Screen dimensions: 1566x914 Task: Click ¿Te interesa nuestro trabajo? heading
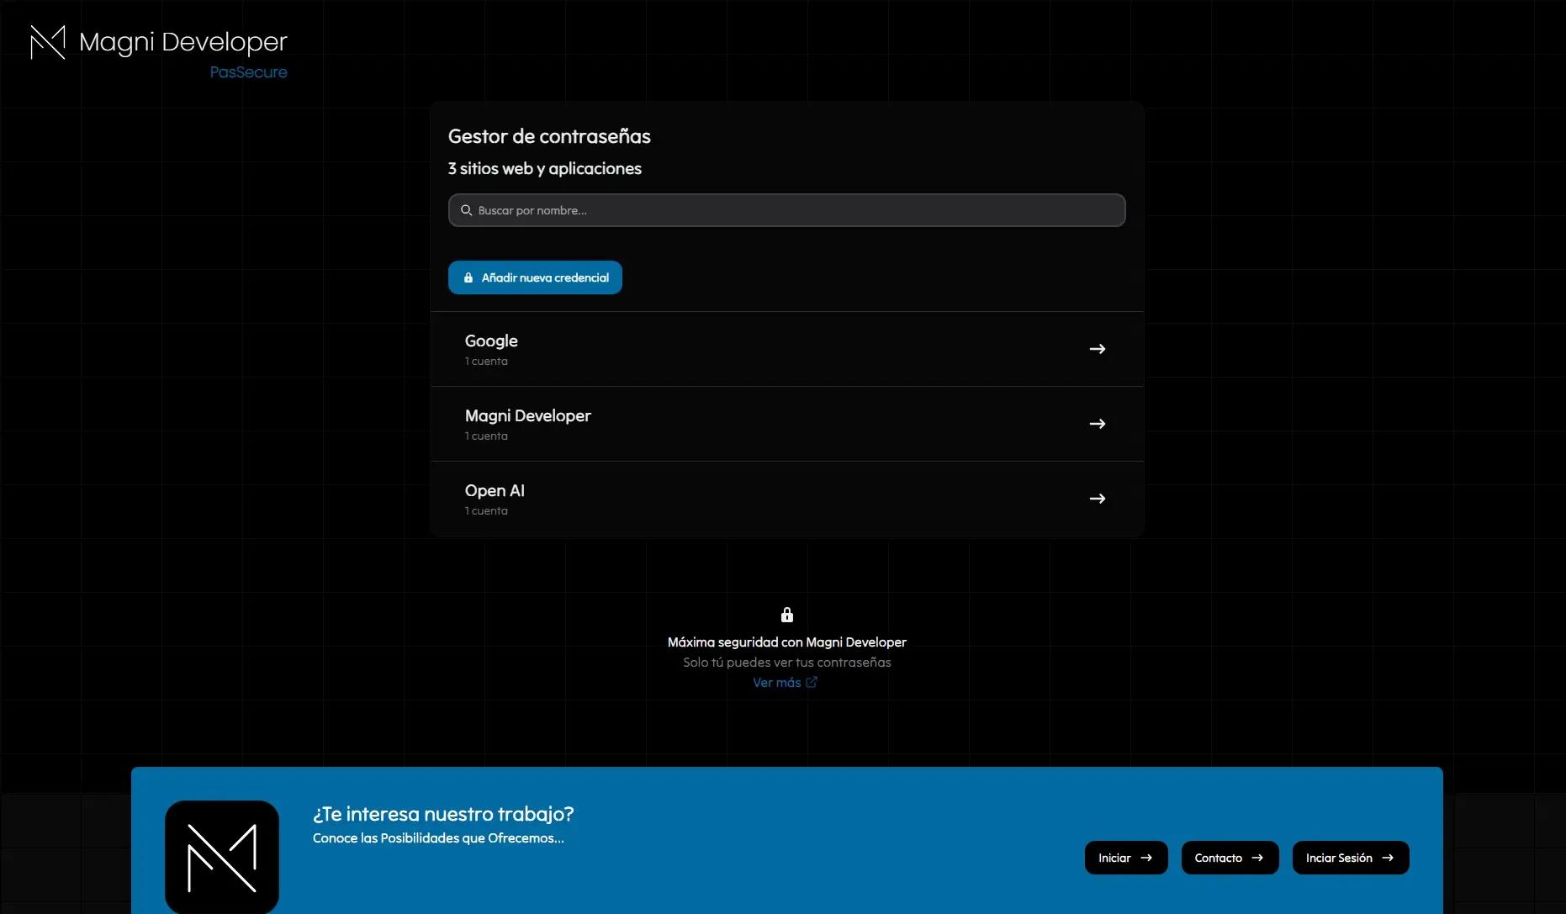[x=443, y=814]
